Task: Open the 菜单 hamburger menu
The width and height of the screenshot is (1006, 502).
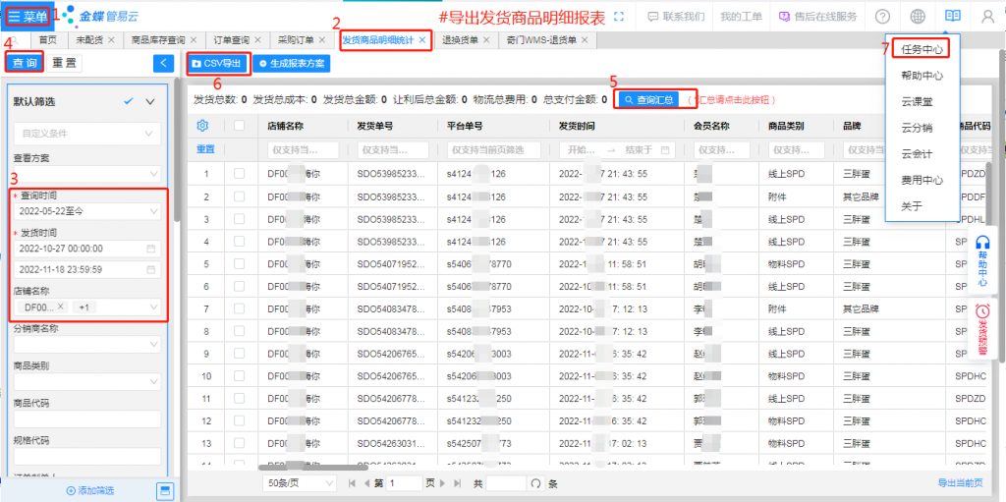Action: [27, 16]
